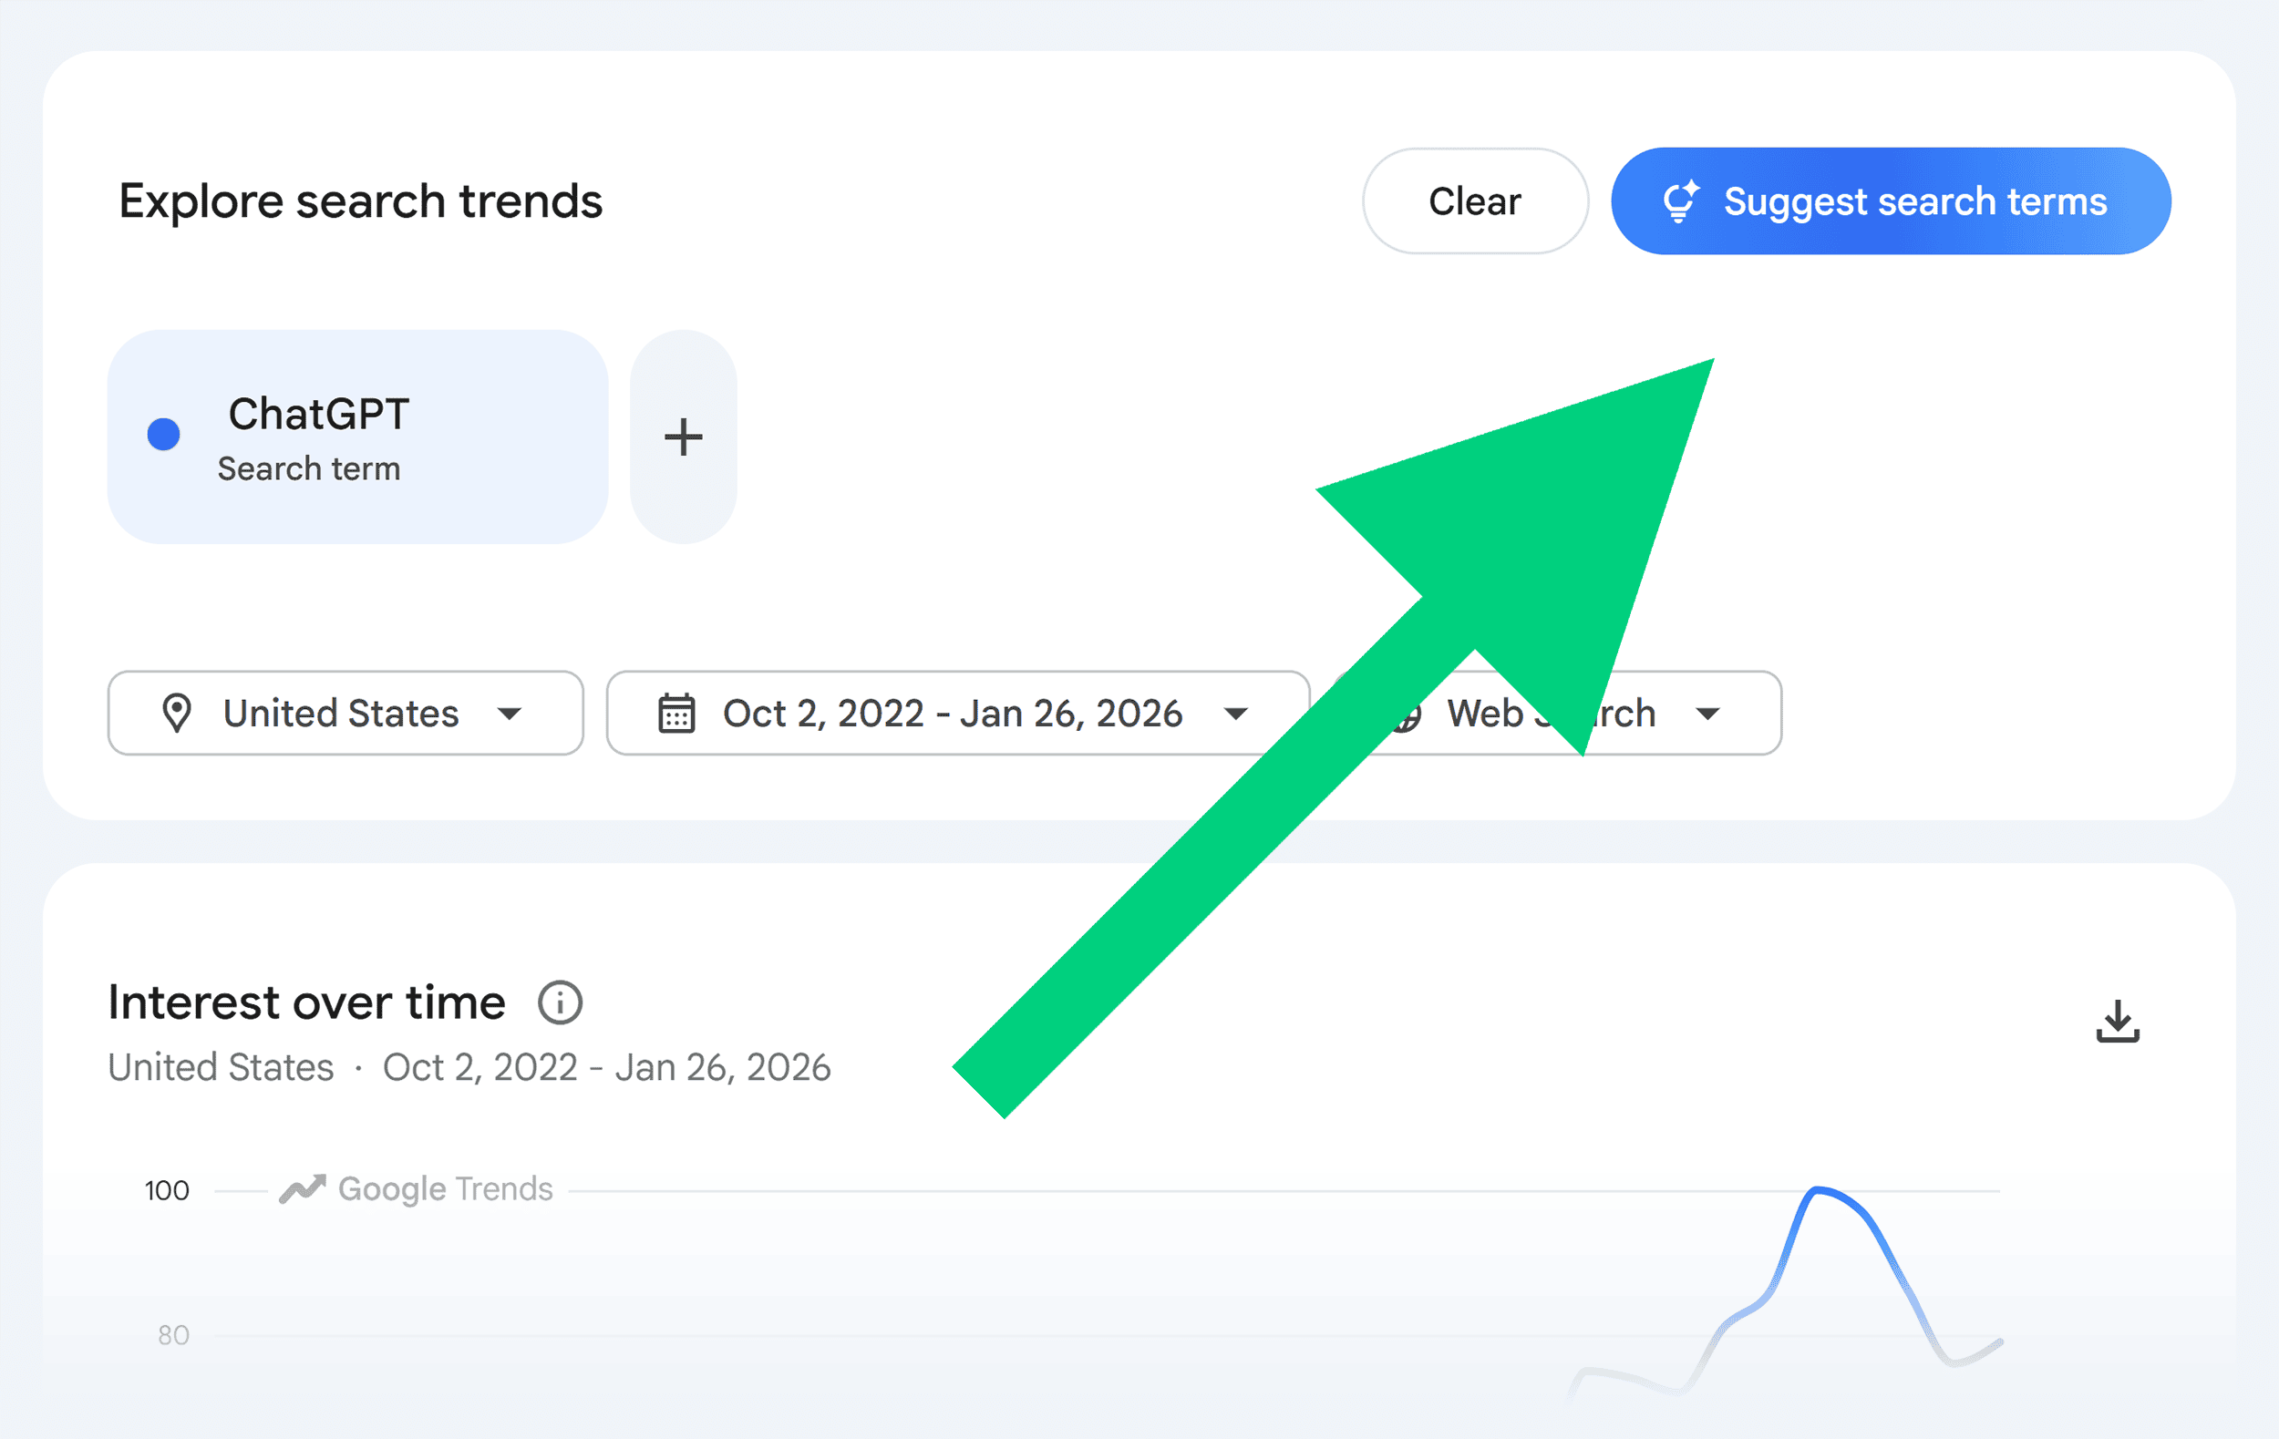Click the location pin icon beside United States
Image resolution: width=2279 pixels, height=1439 pixels.
[178, 714]
